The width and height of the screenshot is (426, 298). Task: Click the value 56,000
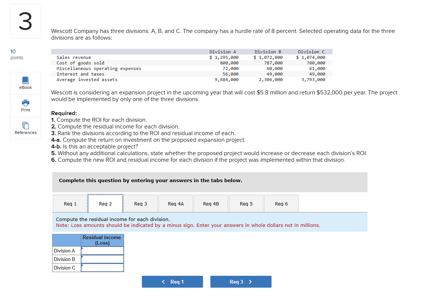click(230, 74)
